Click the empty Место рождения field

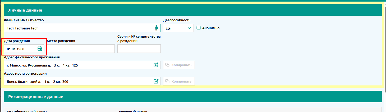(81, 49)
